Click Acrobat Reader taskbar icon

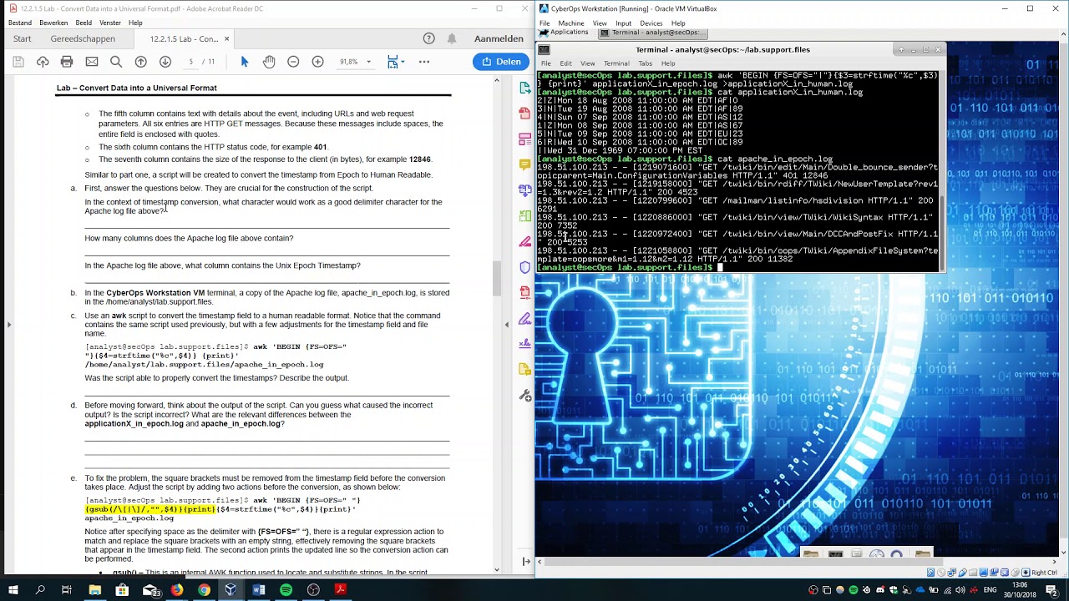point(340,590)
